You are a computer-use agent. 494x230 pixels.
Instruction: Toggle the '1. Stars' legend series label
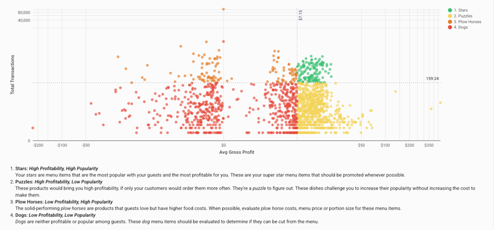pos(461,10)
